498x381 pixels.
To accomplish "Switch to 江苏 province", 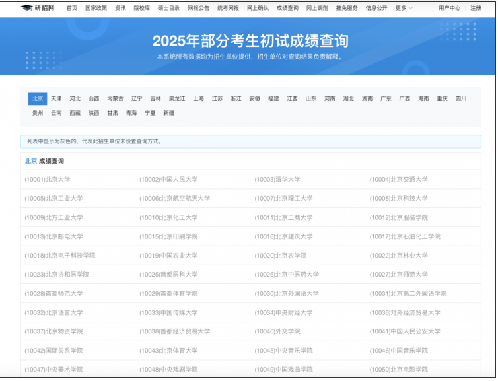I will coord(217,99).
